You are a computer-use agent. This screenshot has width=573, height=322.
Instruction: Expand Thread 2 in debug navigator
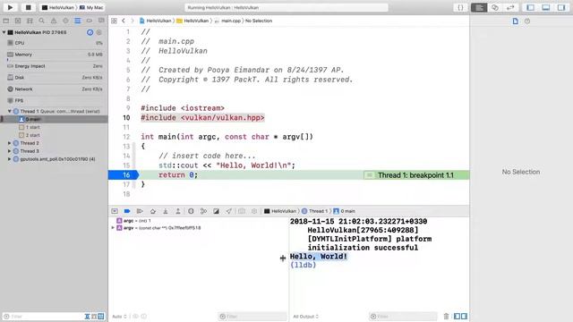coord(10,143)
